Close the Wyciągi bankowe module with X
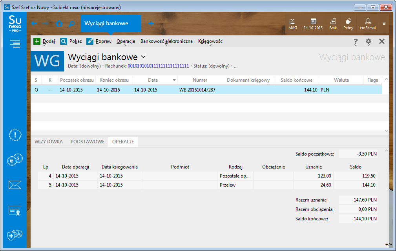396x251 pixels. click(x=382, y=41)
